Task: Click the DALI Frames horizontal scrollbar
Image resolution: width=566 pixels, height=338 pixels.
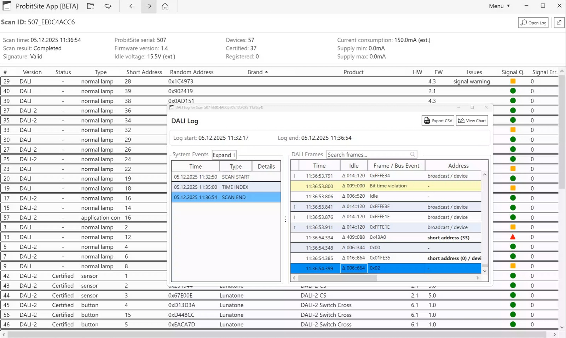Action: [x=337, y=278]
